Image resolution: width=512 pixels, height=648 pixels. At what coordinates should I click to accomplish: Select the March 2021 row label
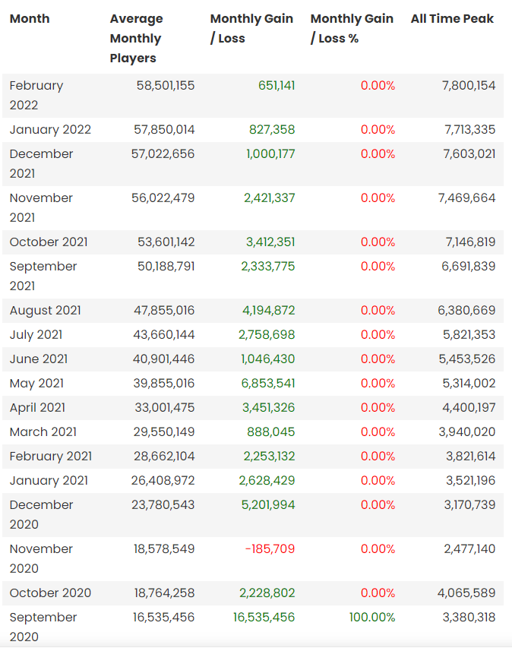43,432
